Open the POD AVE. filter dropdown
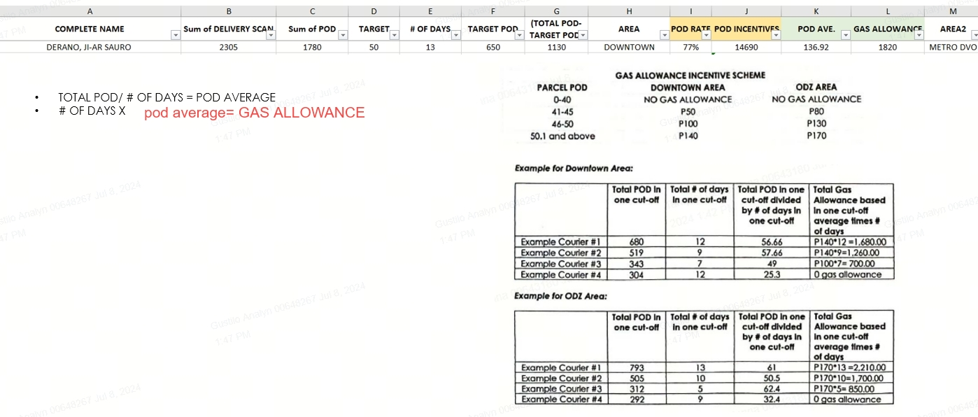 [x=846, y=35]
